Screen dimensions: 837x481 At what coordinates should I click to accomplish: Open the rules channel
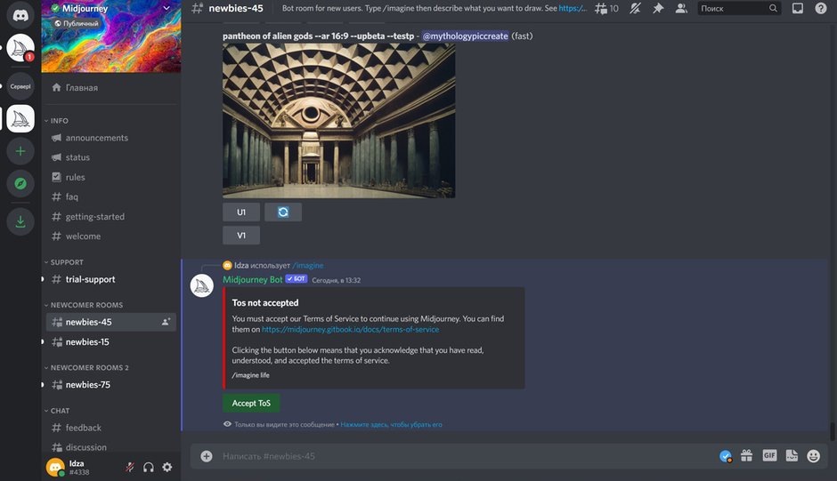click(x=111, y=177)
